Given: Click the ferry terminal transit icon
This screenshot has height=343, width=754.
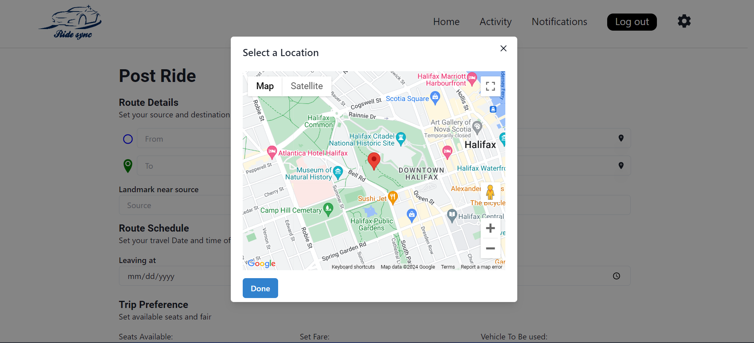Looking at the screenshot, I should (493, 109).
